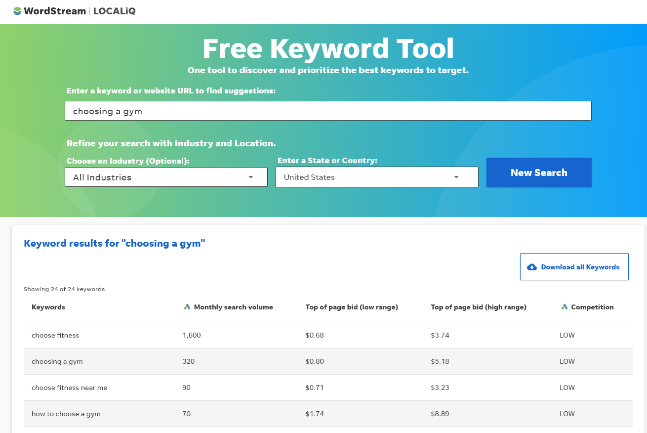Viewport: 647px width, 433px height.
Task: Click the Google Ads icon beside Competition
Action: coord(564,306)
